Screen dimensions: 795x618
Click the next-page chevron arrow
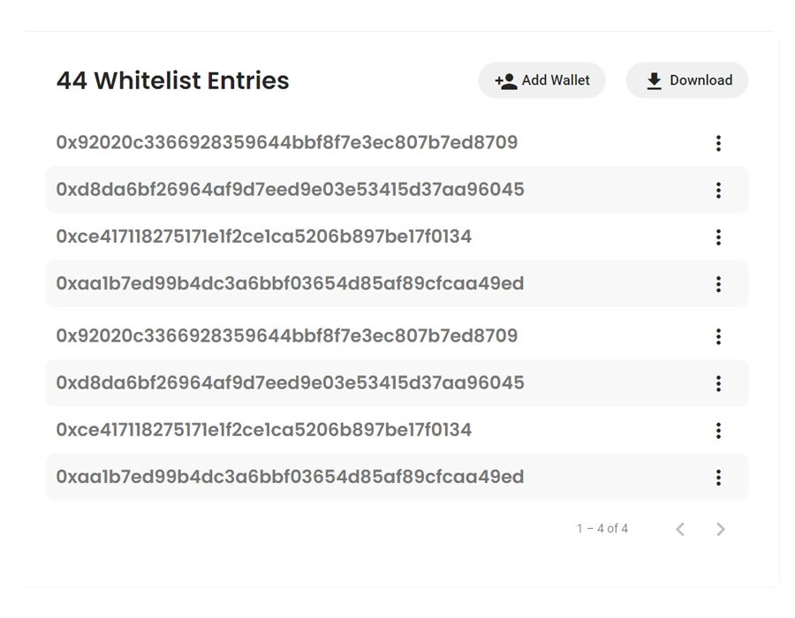point(721,528)
